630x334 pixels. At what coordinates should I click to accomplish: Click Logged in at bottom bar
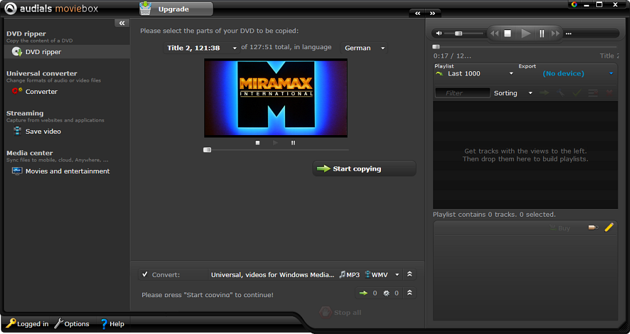click(x=27, y=324)
